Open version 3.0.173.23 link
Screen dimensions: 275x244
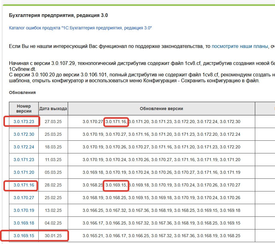[x=24, y=122]
